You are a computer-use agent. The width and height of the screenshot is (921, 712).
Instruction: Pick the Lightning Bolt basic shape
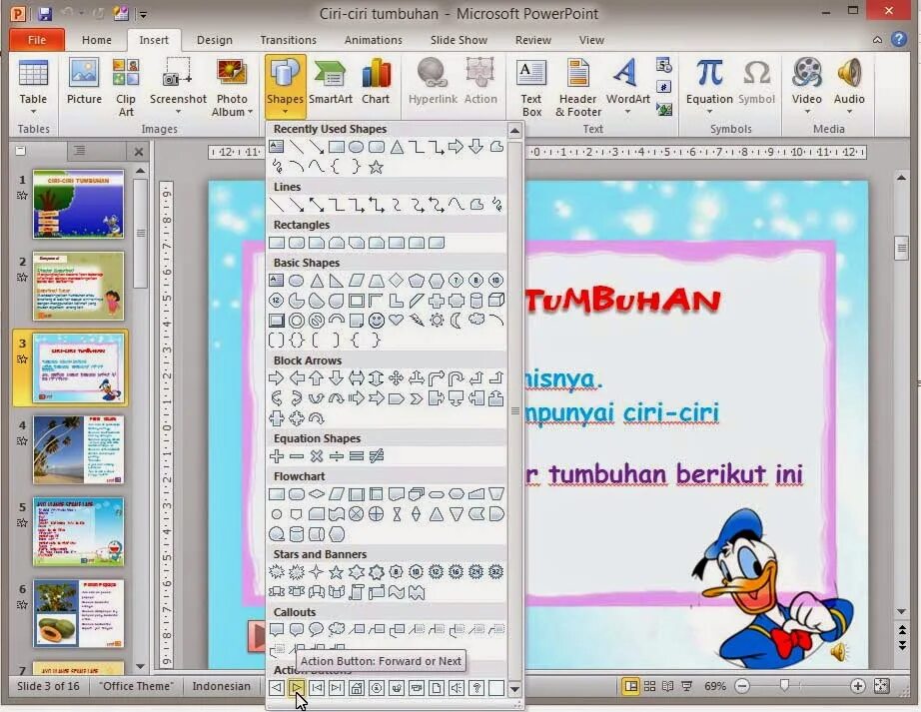(x=417, y=320)
